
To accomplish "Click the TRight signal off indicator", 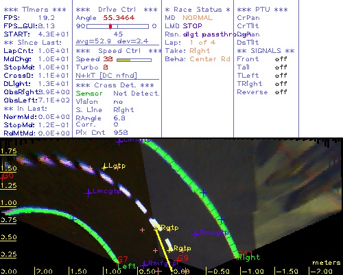I will 281,84.
